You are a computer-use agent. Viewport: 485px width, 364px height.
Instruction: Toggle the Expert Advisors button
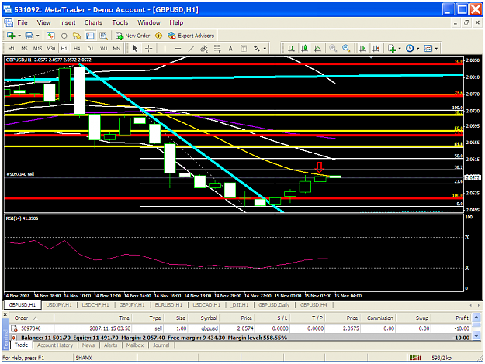191,36
